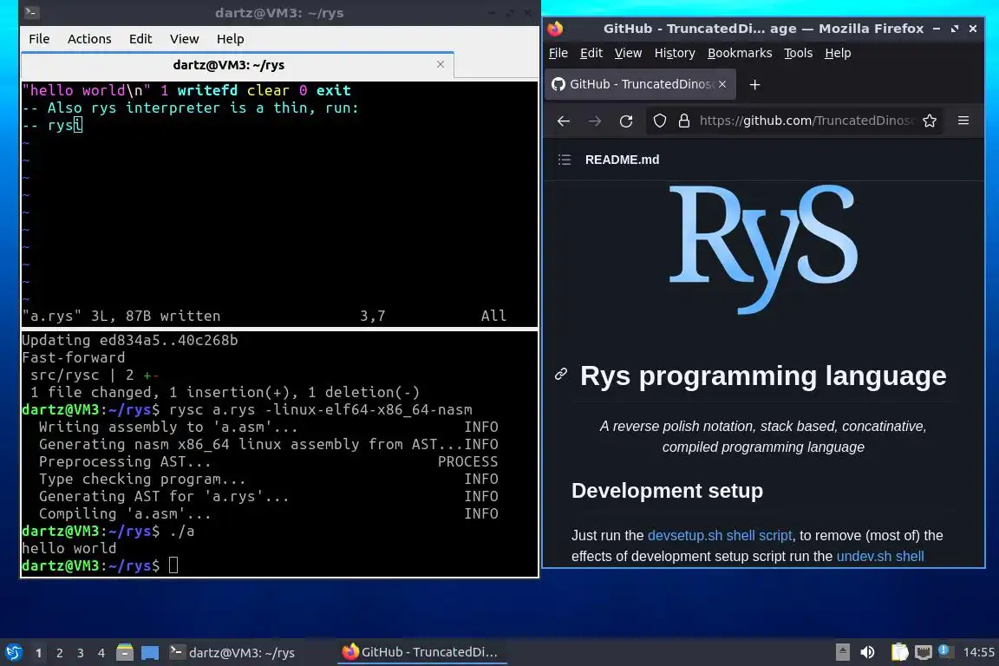The image size is (999, 666).
Task: Open Firefox Bookmarks menu
Action: tap(740, 54)
